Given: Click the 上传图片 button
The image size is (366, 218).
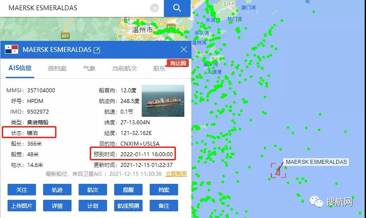Looking at the screenshot, I should (x=22, y=206).
